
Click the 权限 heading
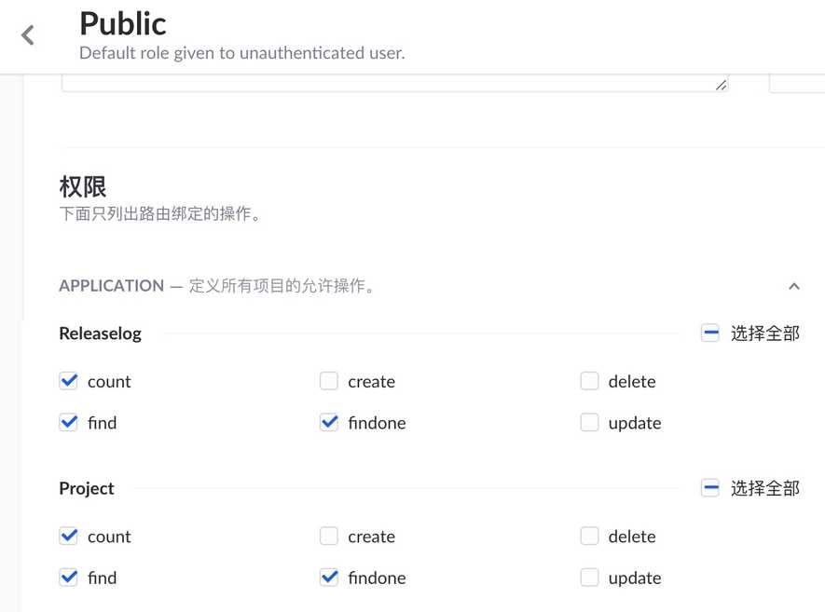(x=83, y=186)
